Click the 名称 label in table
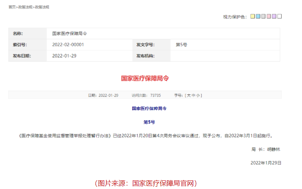The width and height of the screenshot is (302, 189). [x=18, y=34]
